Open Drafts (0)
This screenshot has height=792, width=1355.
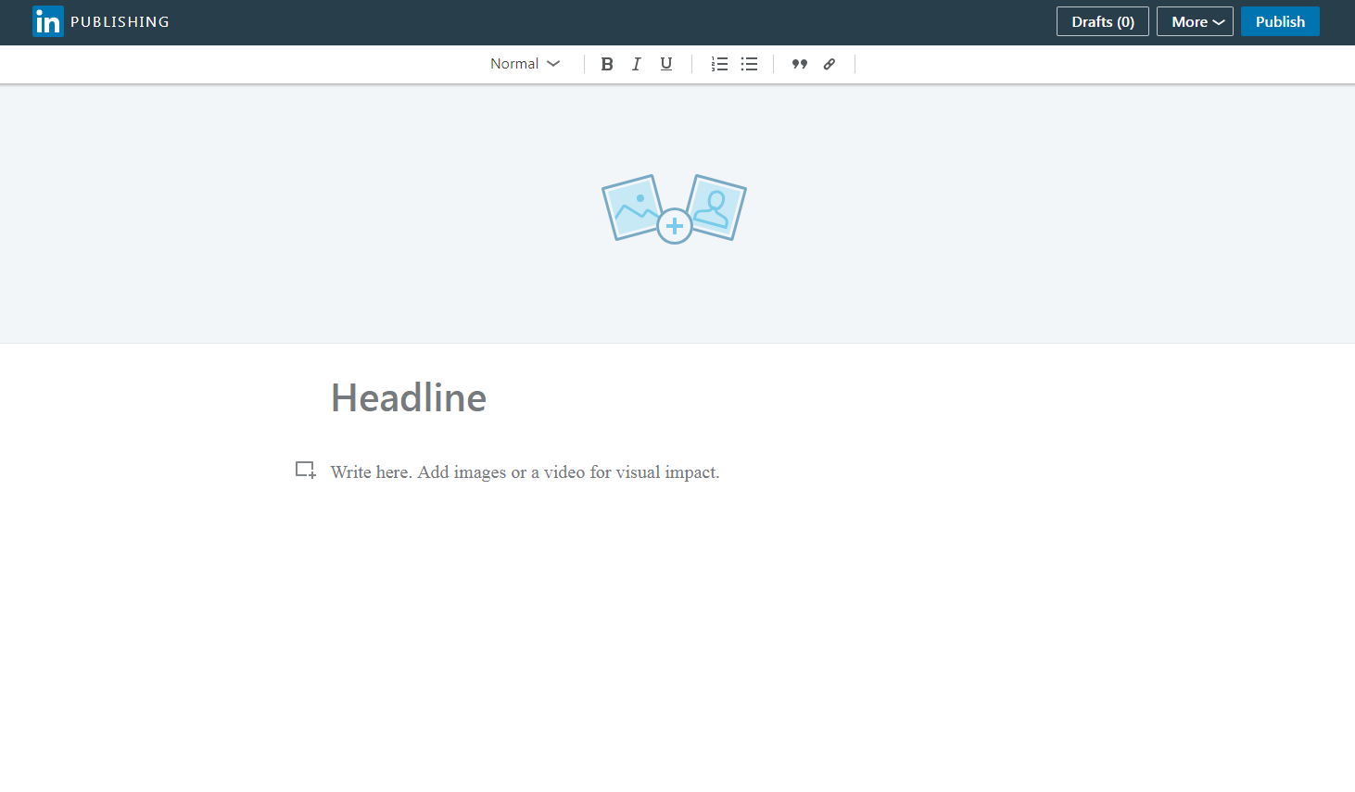click(x=1103, y=21)
